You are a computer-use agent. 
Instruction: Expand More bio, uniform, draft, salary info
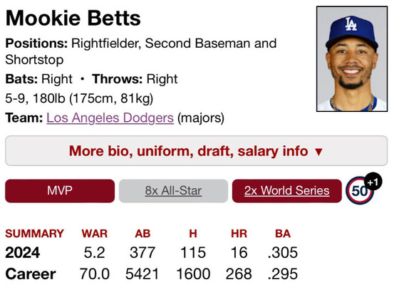(196, 151)
